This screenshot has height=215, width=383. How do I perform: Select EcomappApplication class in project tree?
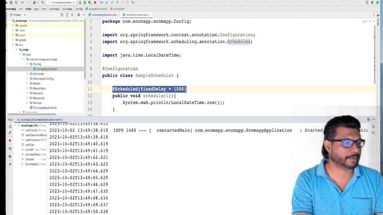pos(43,107)
